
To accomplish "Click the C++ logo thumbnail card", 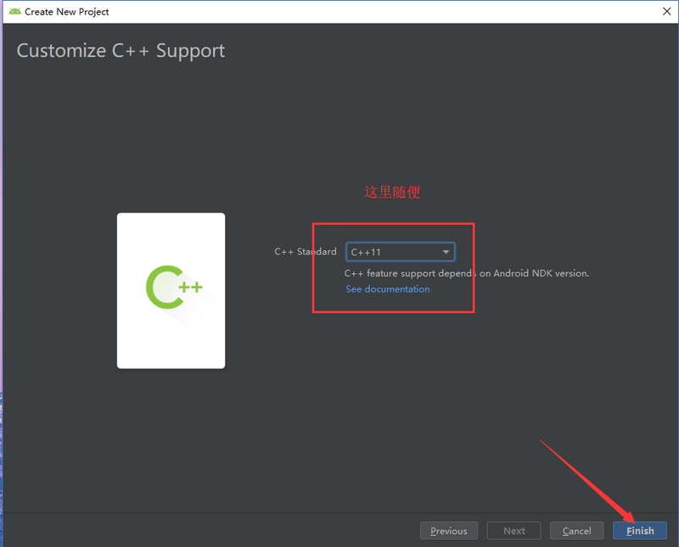I will coord(171,291).
